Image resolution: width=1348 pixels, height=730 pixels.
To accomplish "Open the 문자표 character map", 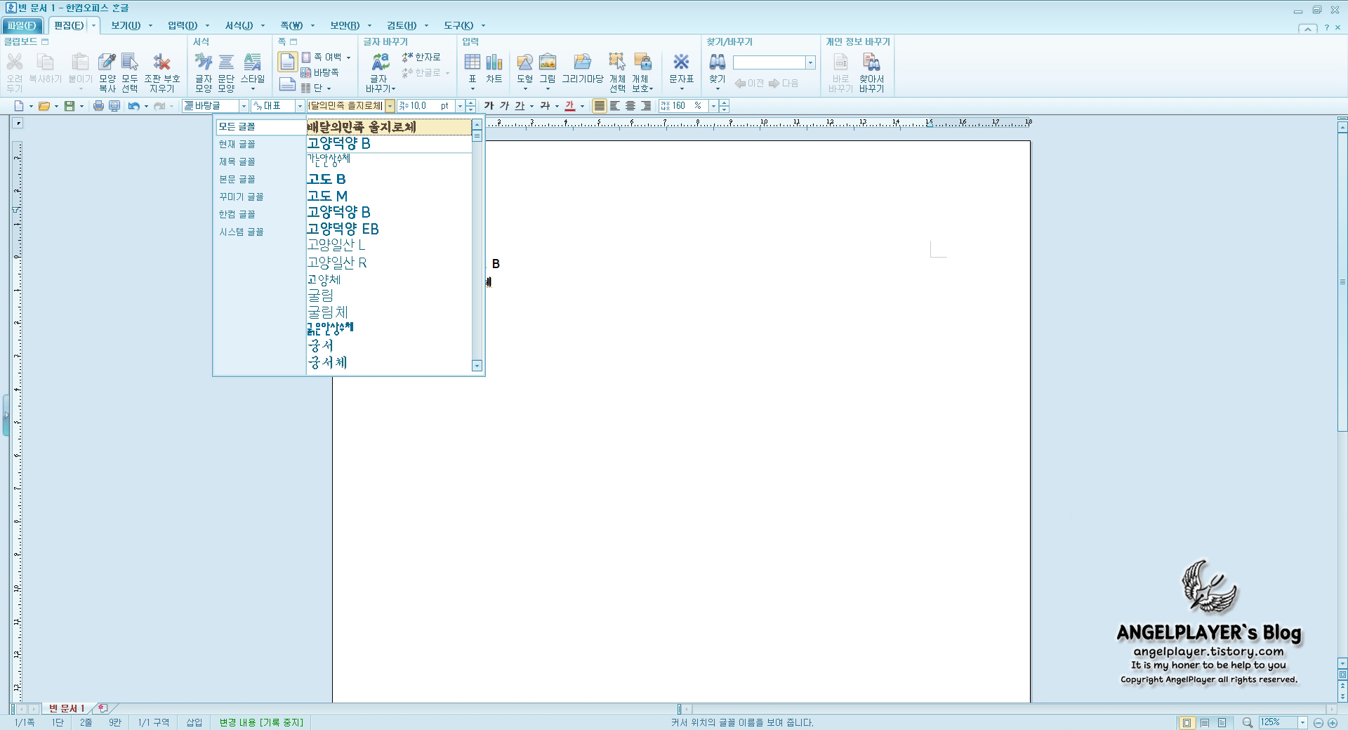I will 681,72.
